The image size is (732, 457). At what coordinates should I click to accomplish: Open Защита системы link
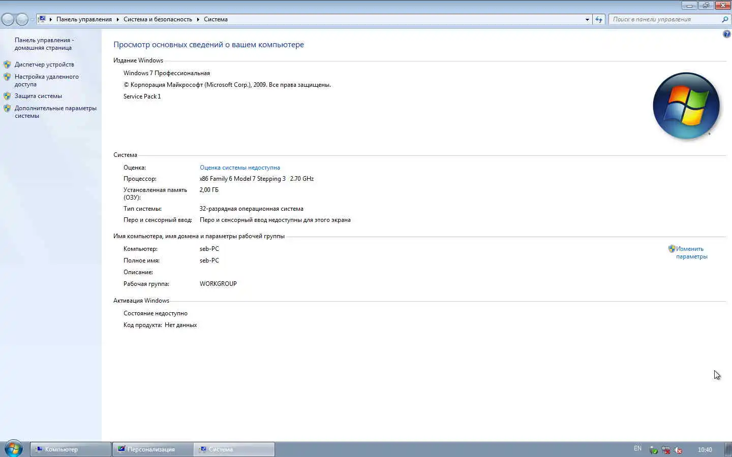pos(38,96)
